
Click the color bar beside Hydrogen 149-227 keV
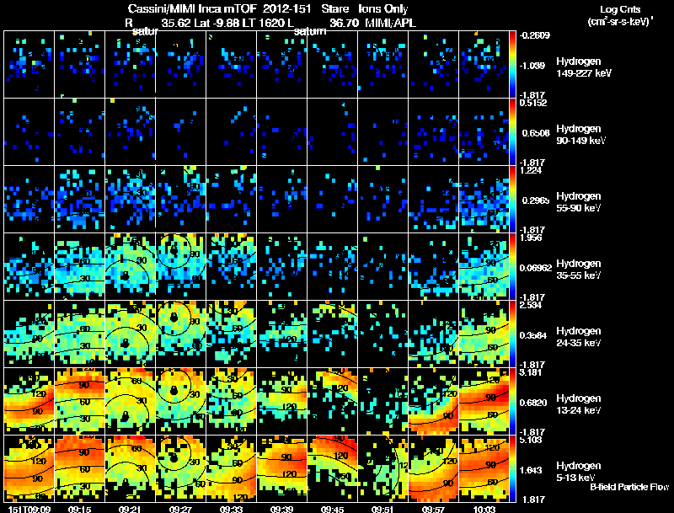tap(512, 65)
